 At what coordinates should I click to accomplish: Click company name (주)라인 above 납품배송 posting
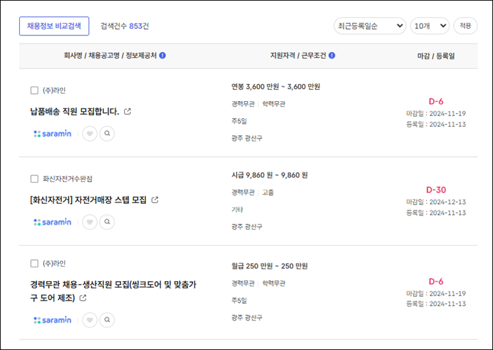click(x=54, y=91)
